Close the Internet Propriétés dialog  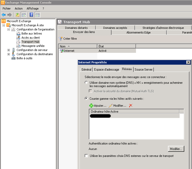[x=188, y=62]
